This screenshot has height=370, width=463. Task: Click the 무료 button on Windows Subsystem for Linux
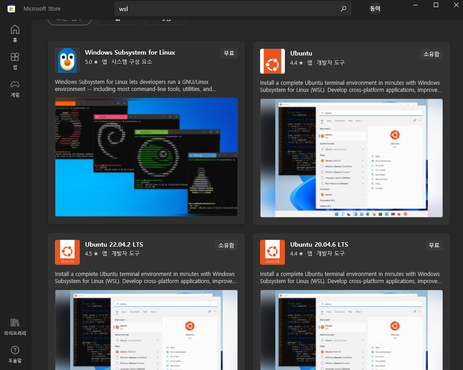coord(229,53)
